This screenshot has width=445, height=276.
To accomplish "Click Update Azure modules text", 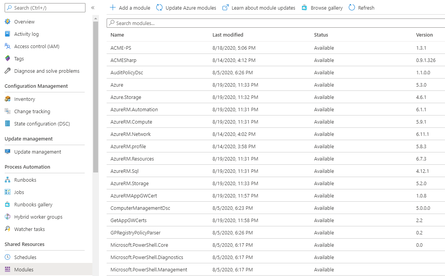I will click(x=191, y=8).
